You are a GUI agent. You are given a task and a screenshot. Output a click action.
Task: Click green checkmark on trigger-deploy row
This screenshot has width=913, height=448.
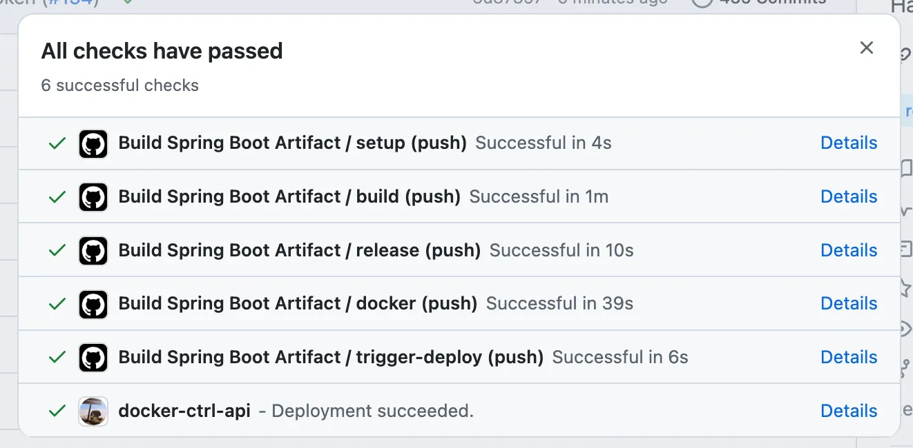(x=57, y=358)
